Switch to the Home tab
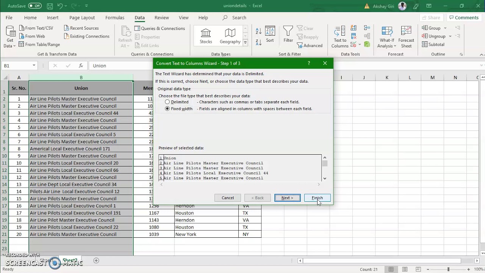Viewport: 485px width, 273px height. (x=30, y=17)
